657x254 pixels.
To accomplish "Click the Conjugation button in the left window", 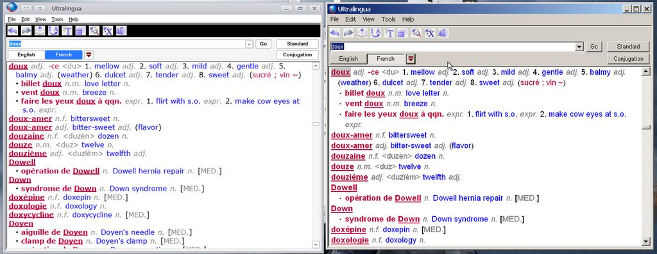I will pos(298,55).
